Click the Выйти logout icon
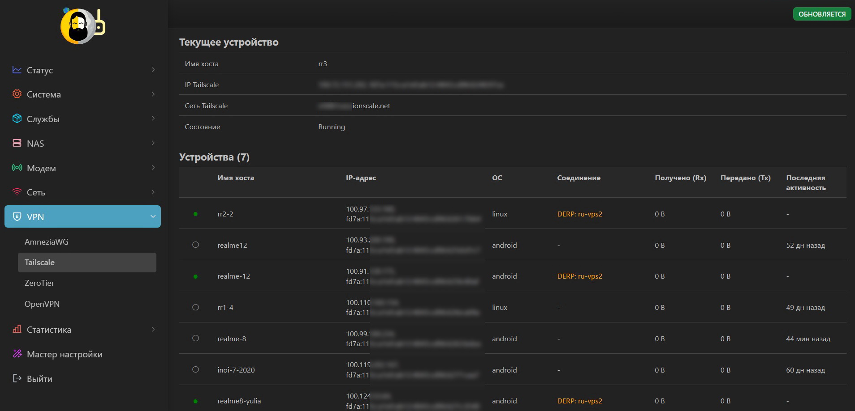 (x=17, y=378)
